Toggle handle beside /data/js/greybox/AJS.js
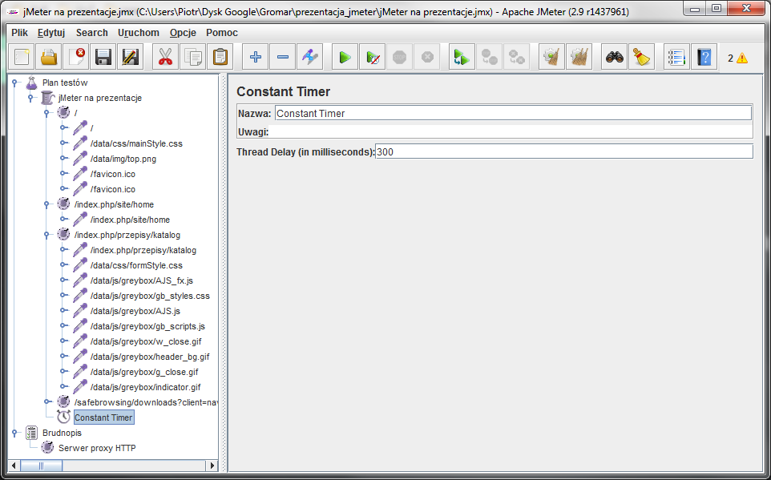Viewport: 771px width, 480px height. 63,311
